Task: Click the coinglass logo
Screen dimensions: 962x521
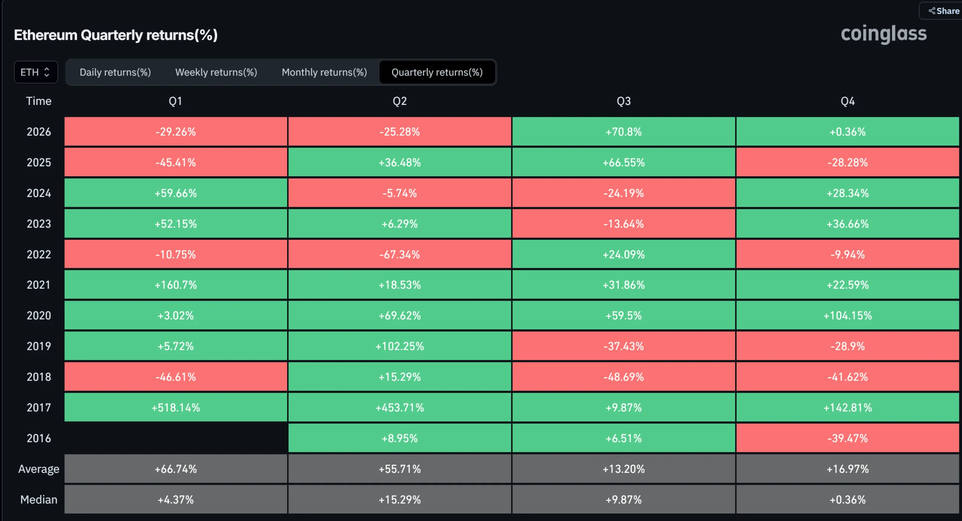Action: (x=883, y=34)
